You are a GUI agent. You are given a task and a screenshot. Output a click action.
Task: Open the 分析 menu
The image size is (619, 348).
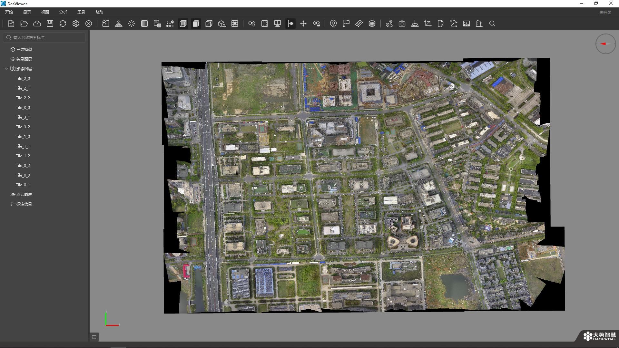pyautogui.click(x=63, y=12)
